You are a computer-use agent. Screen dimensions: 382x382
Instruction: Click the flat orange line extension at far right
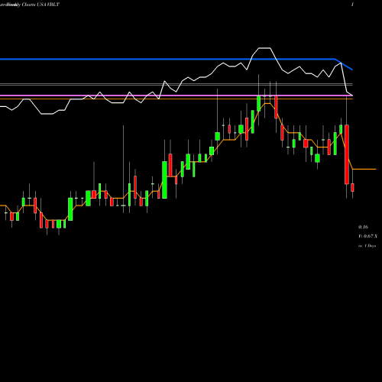[364, 169]
